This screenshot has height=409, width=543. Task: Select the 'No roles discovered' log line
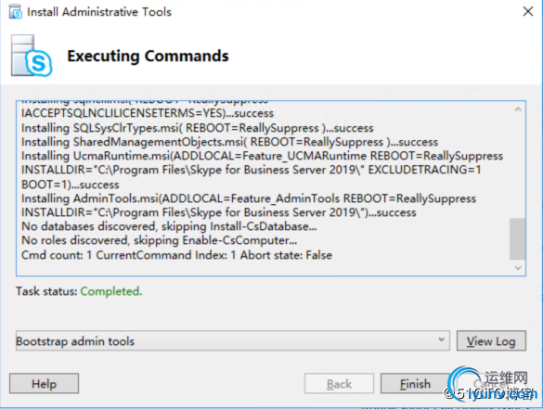[x=160, y=240]
